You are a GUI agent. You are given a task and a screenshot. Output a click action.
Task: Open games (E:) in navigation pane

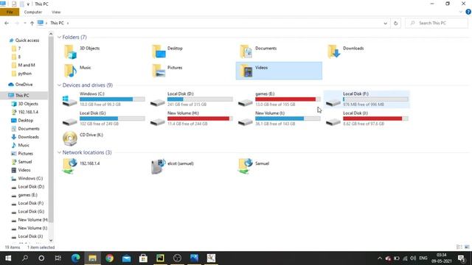pos(27,195)
